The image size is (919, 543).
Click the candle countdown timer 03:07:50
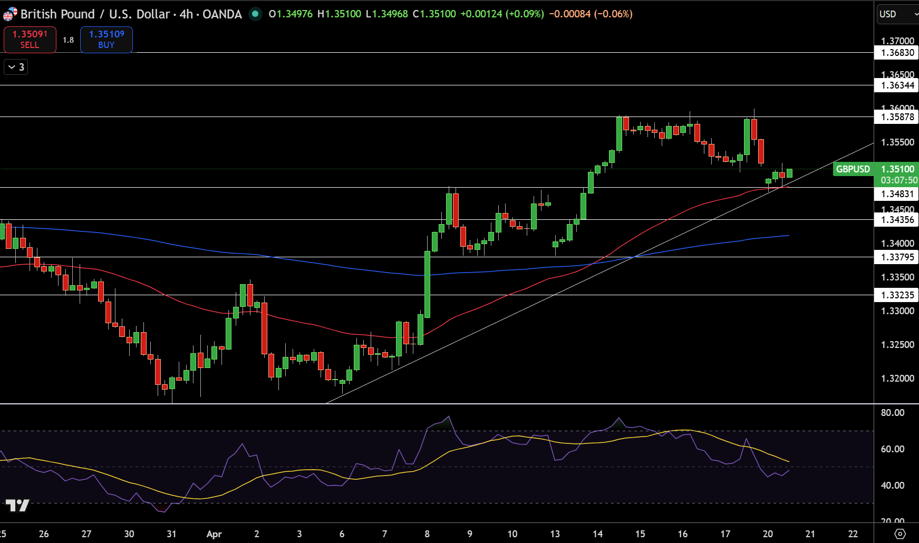click(899, 180)
